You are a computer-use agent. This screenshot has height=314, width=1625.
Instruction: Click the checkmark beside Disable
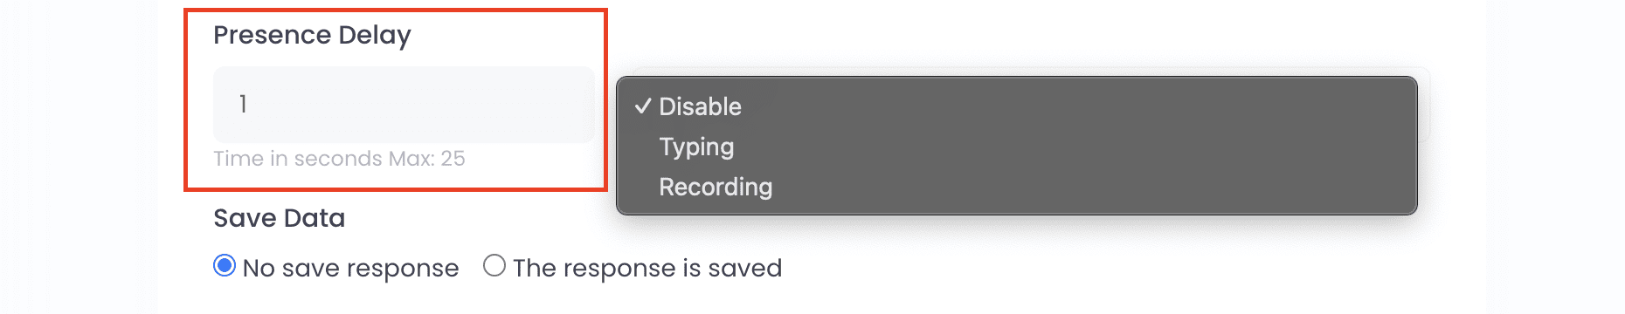pos(643,106)
